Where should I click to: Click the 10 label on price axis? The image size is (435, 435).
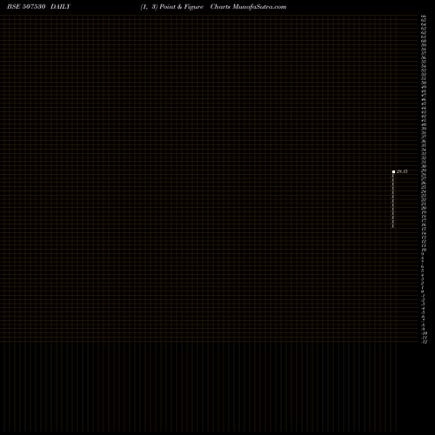pyautogui.click(x=424, y=250)
